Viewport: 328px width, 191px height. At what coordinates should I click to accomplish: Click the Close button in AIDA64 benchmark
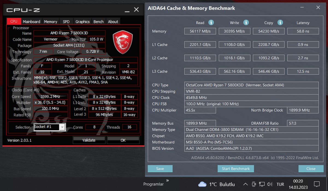click(x=311, y=169)
